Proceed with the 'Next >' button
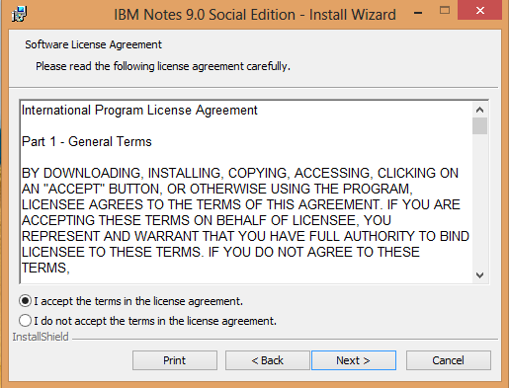The height and width of the screenshot is (388, 509). pos(354,360)
